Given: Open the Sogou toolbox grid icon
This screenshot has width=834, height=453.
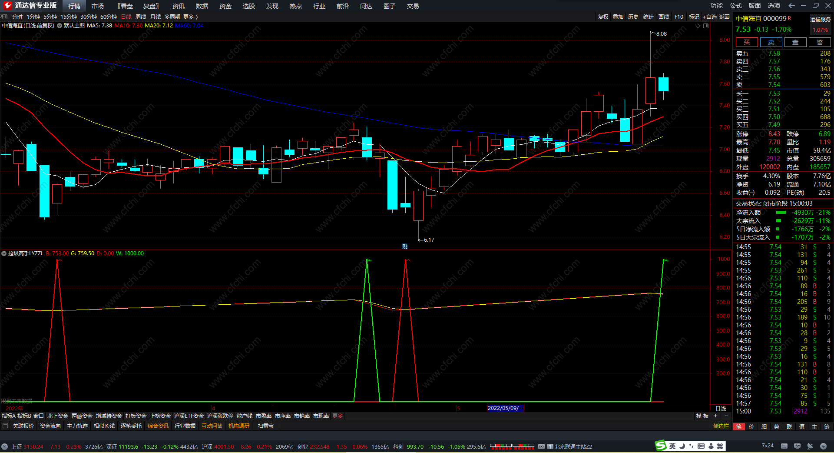Looking at the screenshot, I should (x=720, y=446).
